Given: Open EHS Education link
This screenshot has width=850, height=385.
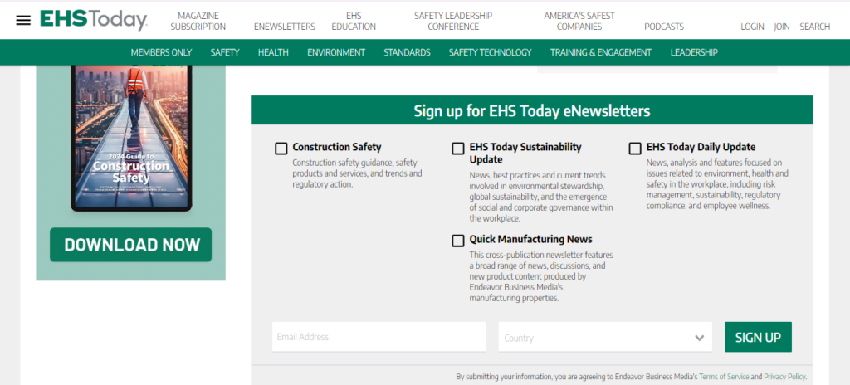Looking at the screenshot, I should pyautogui.click(x=354, y=21).
